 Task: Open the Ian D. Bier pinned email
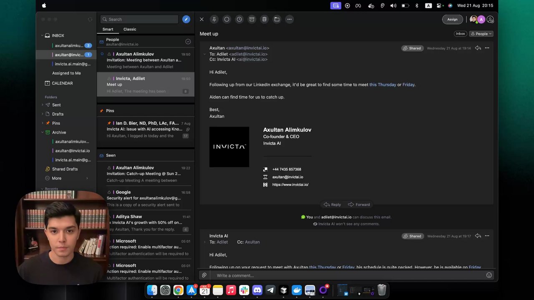tap(146, 130)
